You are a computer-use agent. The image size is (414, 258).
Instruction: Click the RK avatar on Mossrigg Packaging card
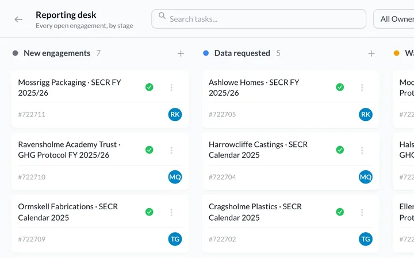175,115
